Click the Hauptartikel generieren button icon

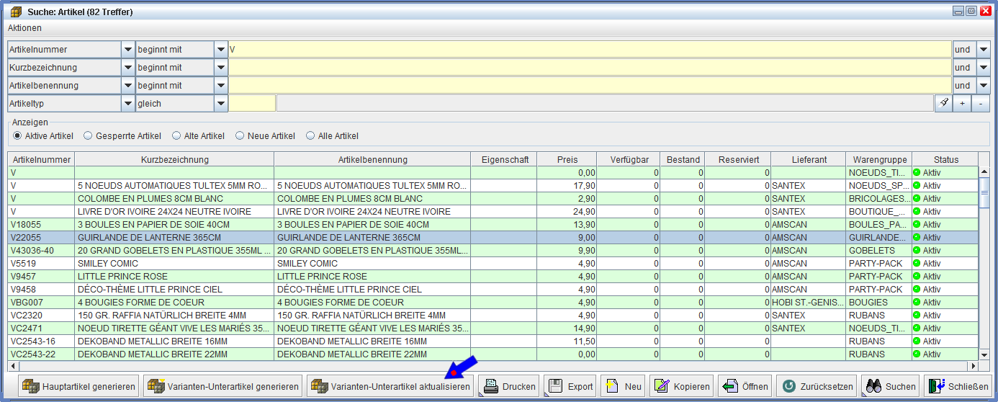pos(30,386)
